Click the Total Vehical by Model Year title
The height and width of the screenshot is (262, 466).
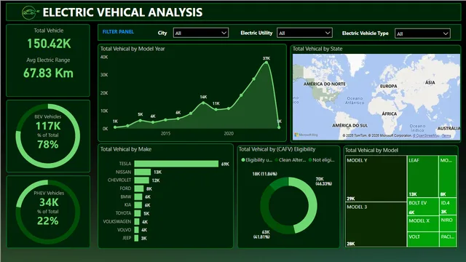[x=133, y=49]
